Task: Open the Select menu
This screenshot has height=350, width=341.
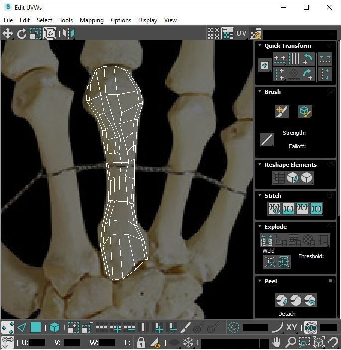Action: [x=44, y=20]
